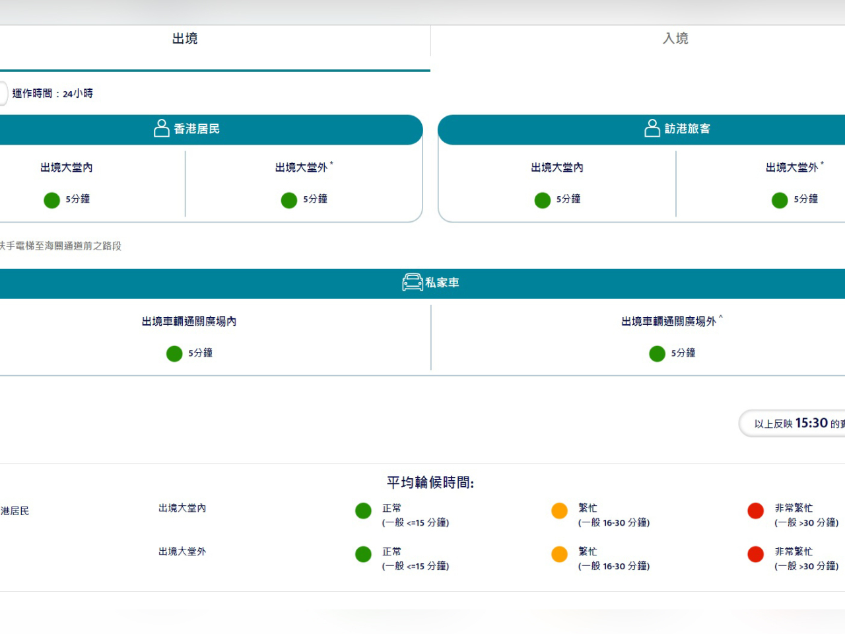Click orange 繁忙 legend dot in 出境大堂內 row
Viewport: 845px width, 634px height.
[x=560, y=511]
